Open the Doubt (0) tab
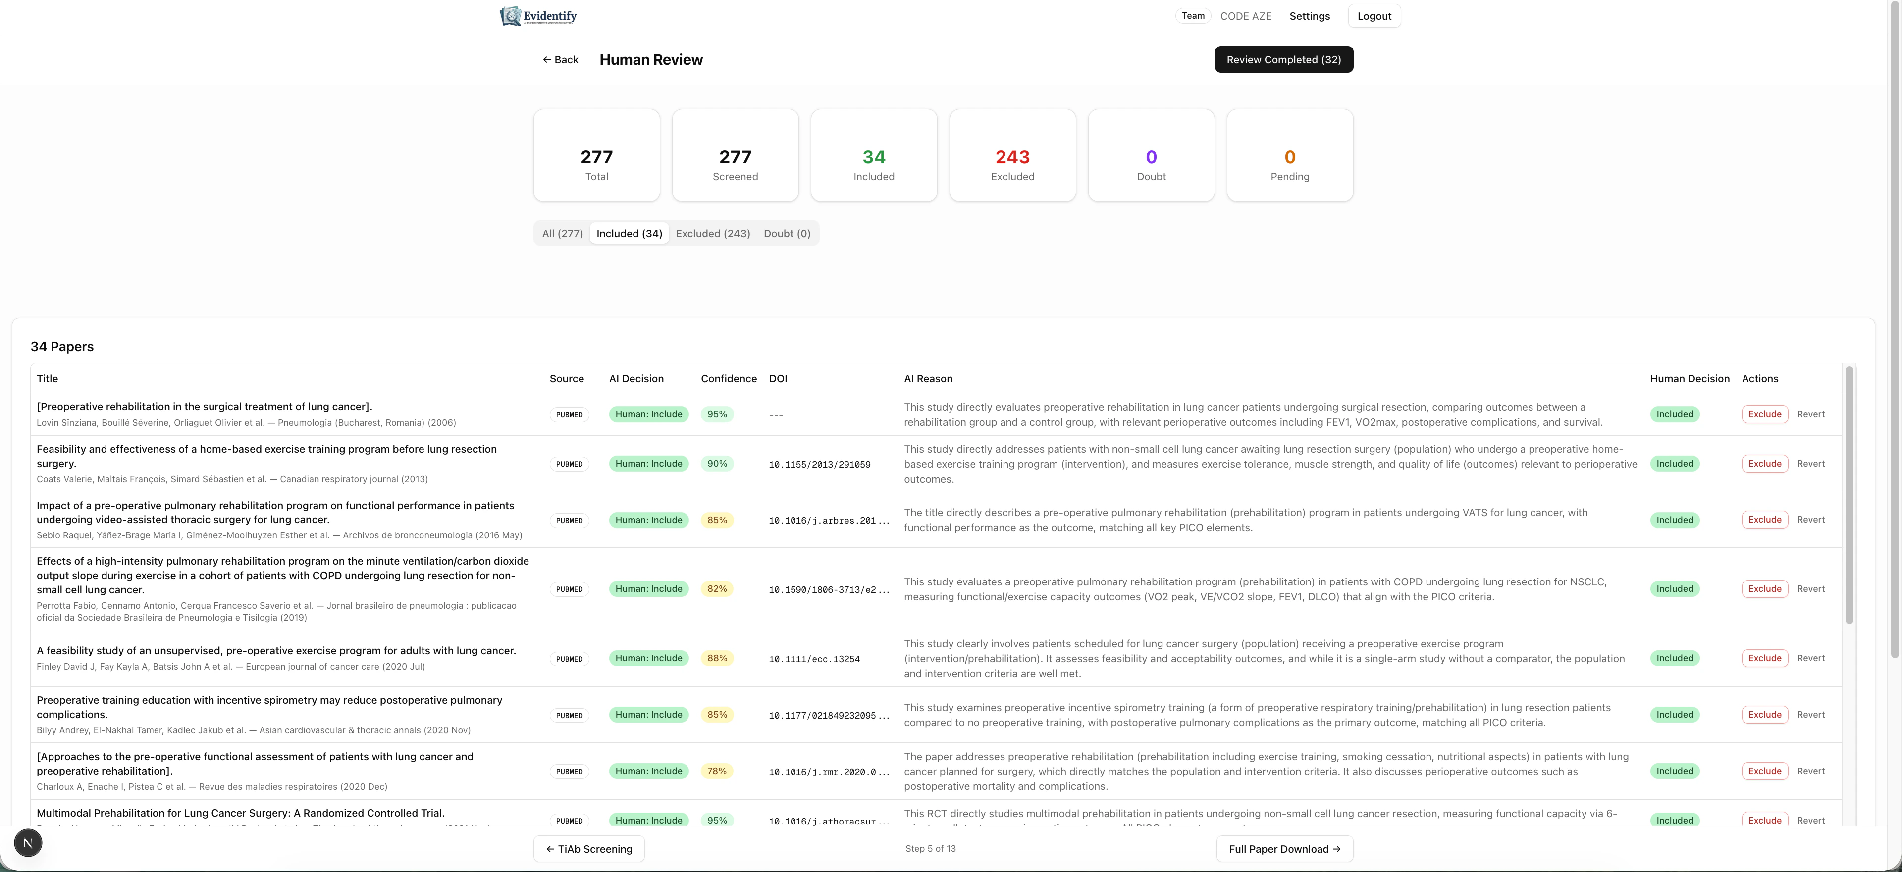The width and height of the screenshot is (1902, 872). (787, 233)
